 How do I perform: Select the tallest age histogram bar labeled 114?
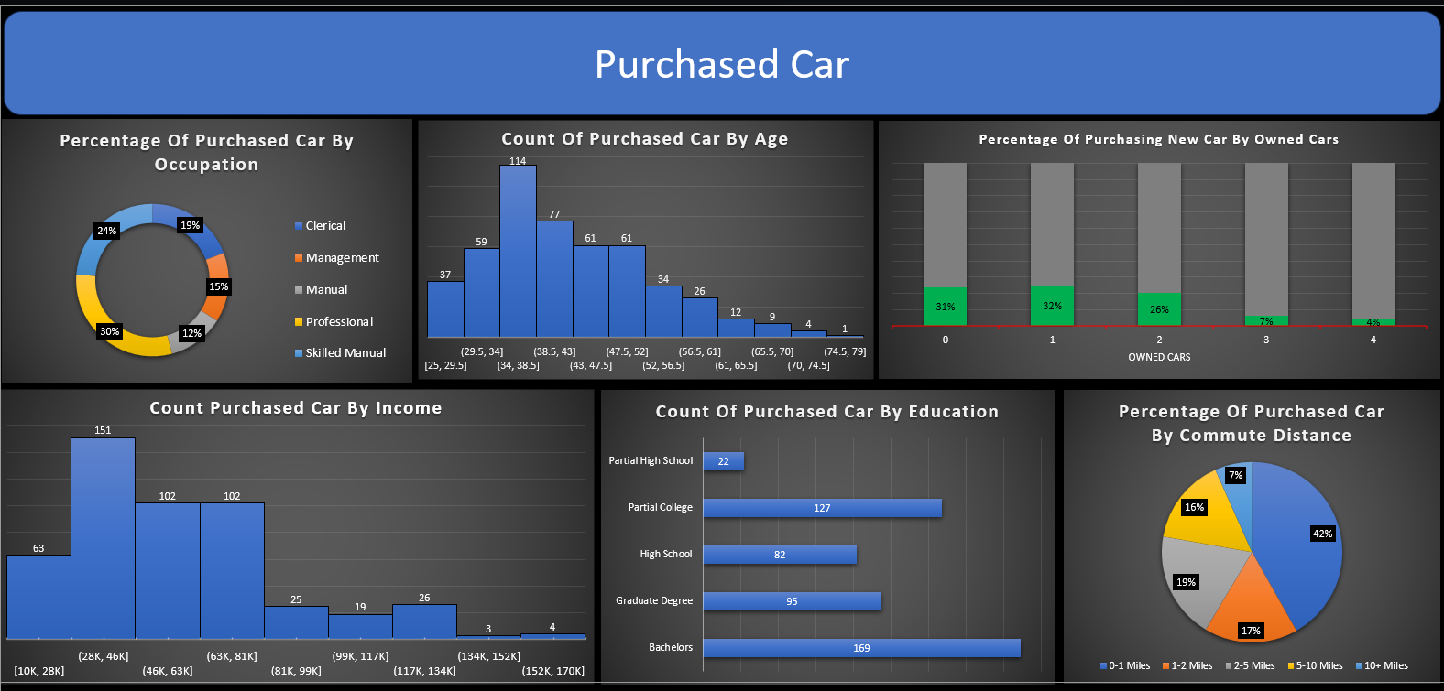click(x=518, y=252)
